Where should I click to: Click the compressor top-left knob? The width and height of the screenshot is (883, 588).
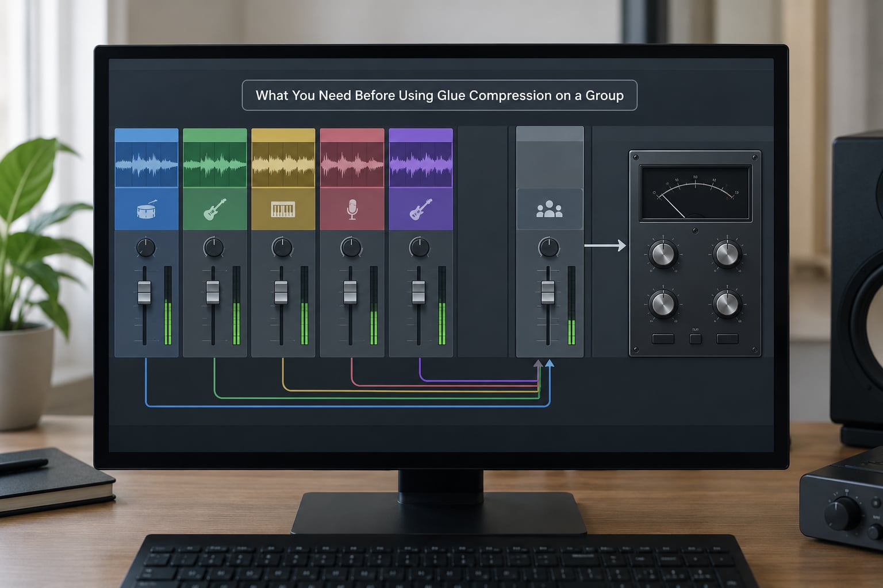[663, 254]
